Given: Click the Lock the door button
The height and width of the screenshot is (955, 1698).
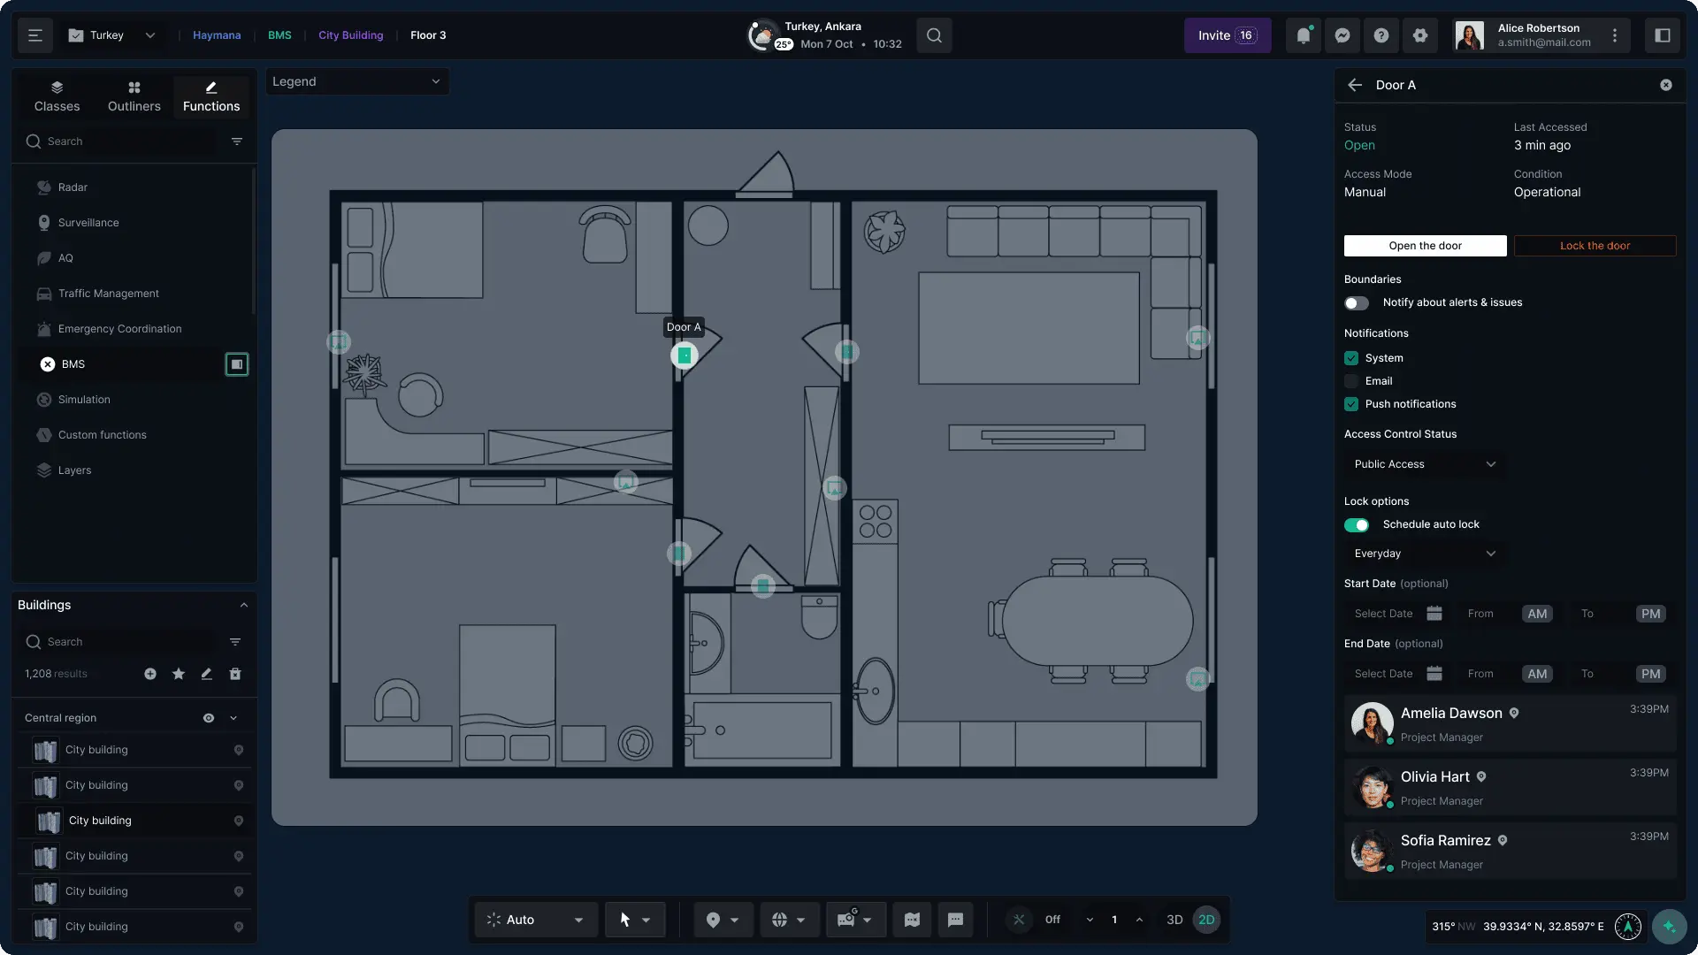Looking at the screenshot, I should pyautogui.click(x=1595, y=246).
